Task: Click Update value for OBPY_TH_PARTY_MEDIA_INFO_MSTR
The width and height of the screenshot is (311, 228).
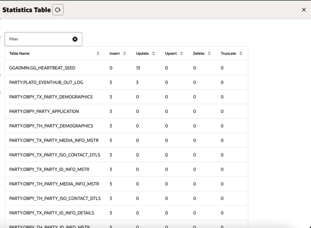Action: tap(138, 184)
